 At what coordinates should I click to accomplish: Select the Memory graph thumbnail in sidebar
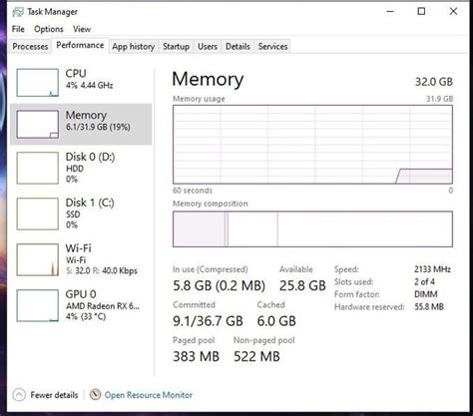pos(38,125)
